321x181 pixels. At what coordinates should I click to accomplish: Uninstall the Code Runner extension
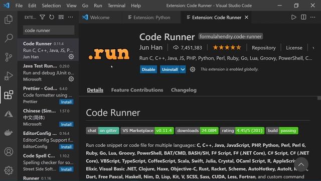click(170, 69)
